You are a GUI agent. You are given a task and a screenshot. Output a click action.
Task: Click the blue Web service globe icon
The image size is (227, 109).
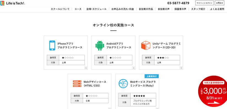[x=123, y=84]
